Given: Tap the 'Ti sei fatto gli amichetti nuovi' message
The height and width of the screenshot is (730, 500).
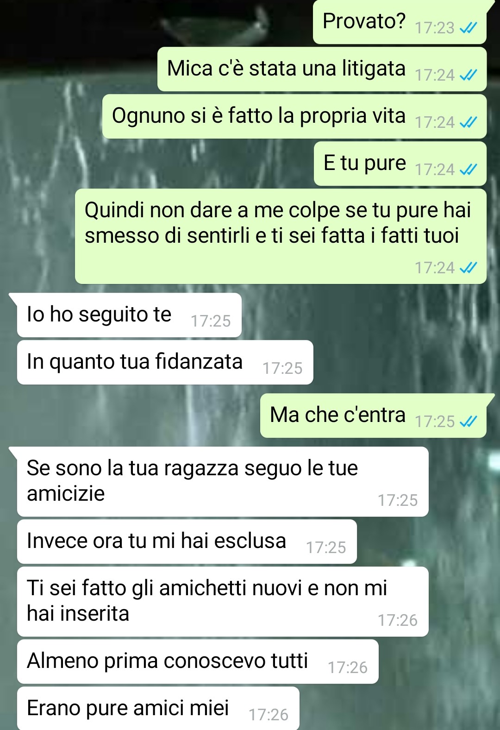Looking at the screenshot, I should [x=223, y=602].
